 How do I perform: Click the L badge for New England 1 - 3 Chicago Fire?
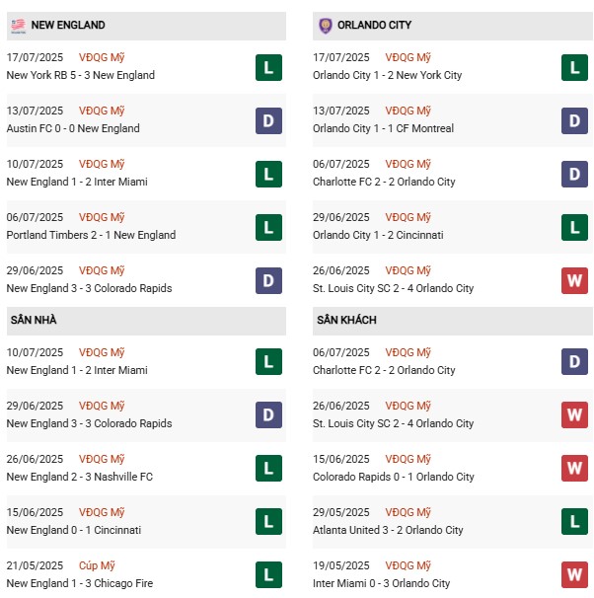pos(268,575)
